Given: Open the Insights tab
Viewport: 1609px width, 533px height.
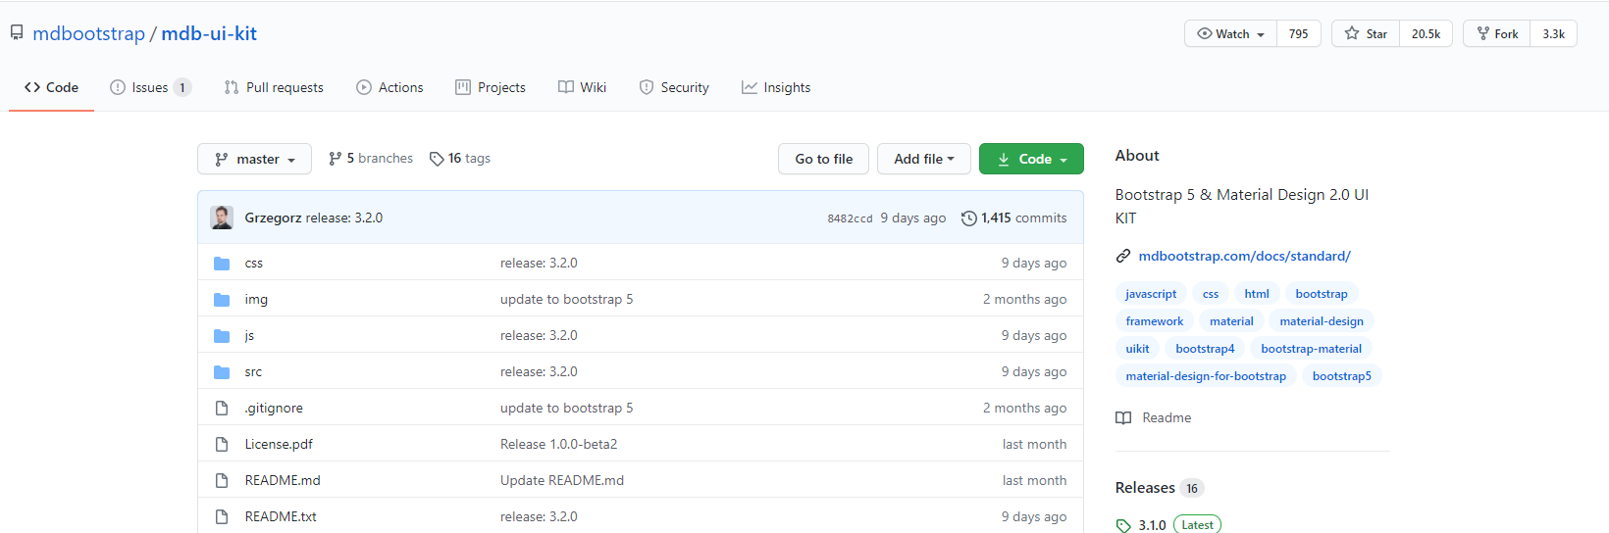Looking at the screenshot, I should pyautogui.click(x=776, y=87).
